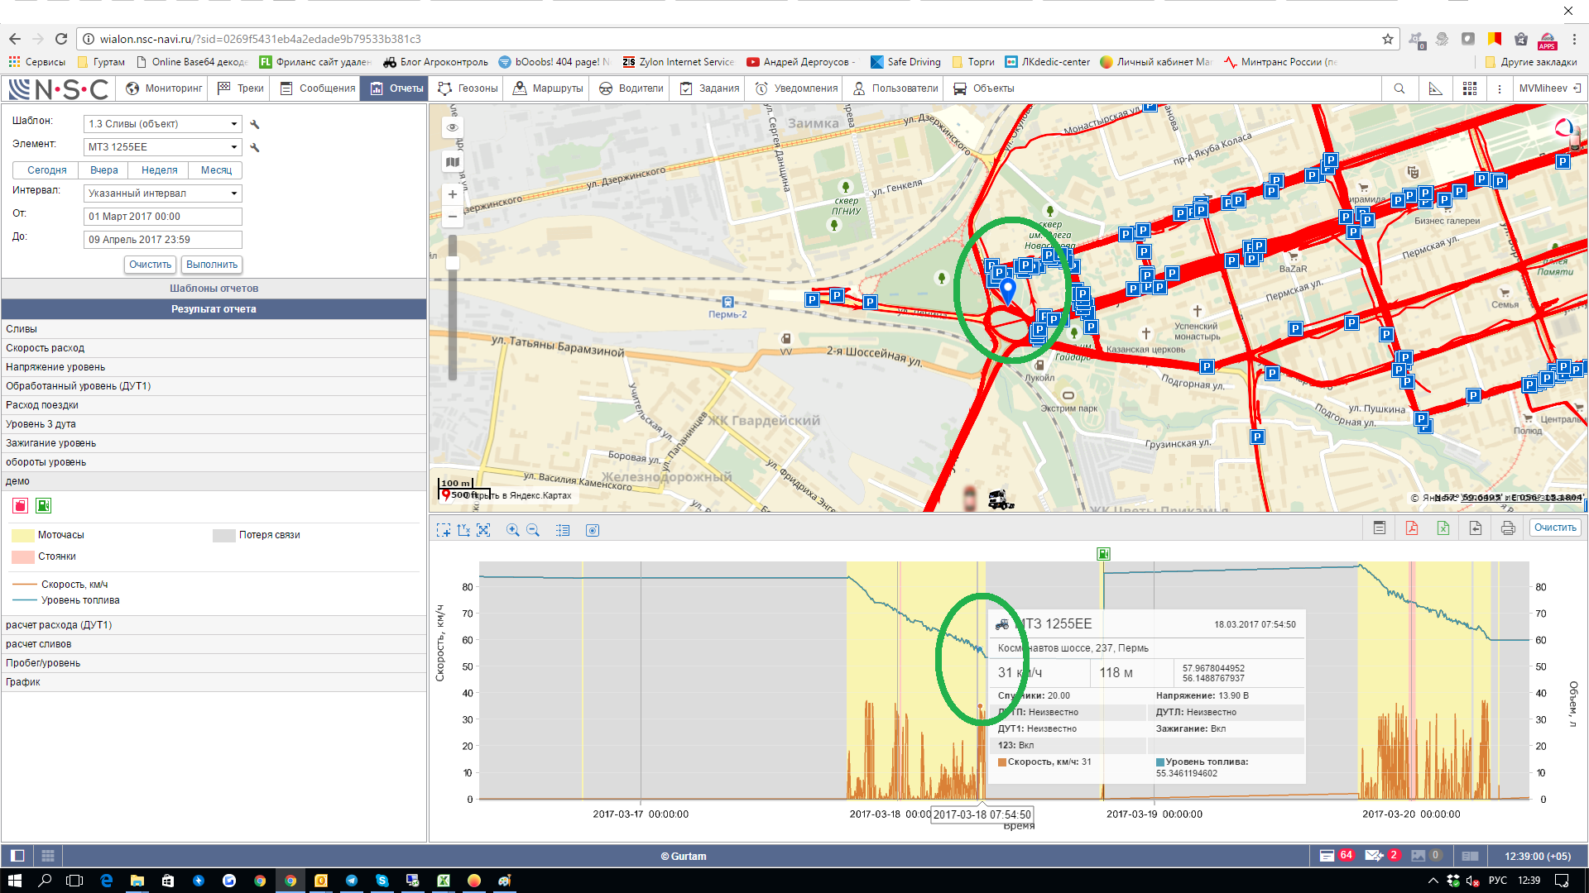Screen dimensions: 1589x893
Task: Toggle left panel view in status bar
Action: [17, 856]
